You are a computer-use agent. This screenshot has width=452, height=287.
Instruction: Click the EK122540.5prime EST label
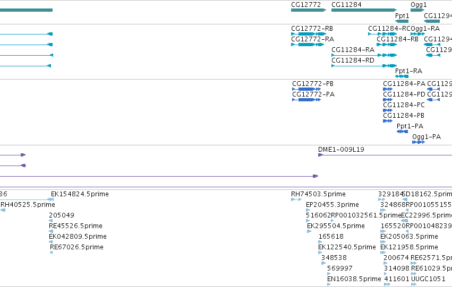coord(347,247)
